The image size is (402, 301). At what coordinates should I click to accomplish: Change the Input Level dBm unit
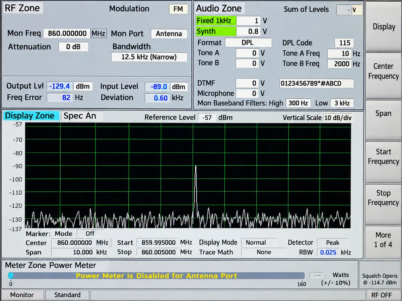(179, 87)
